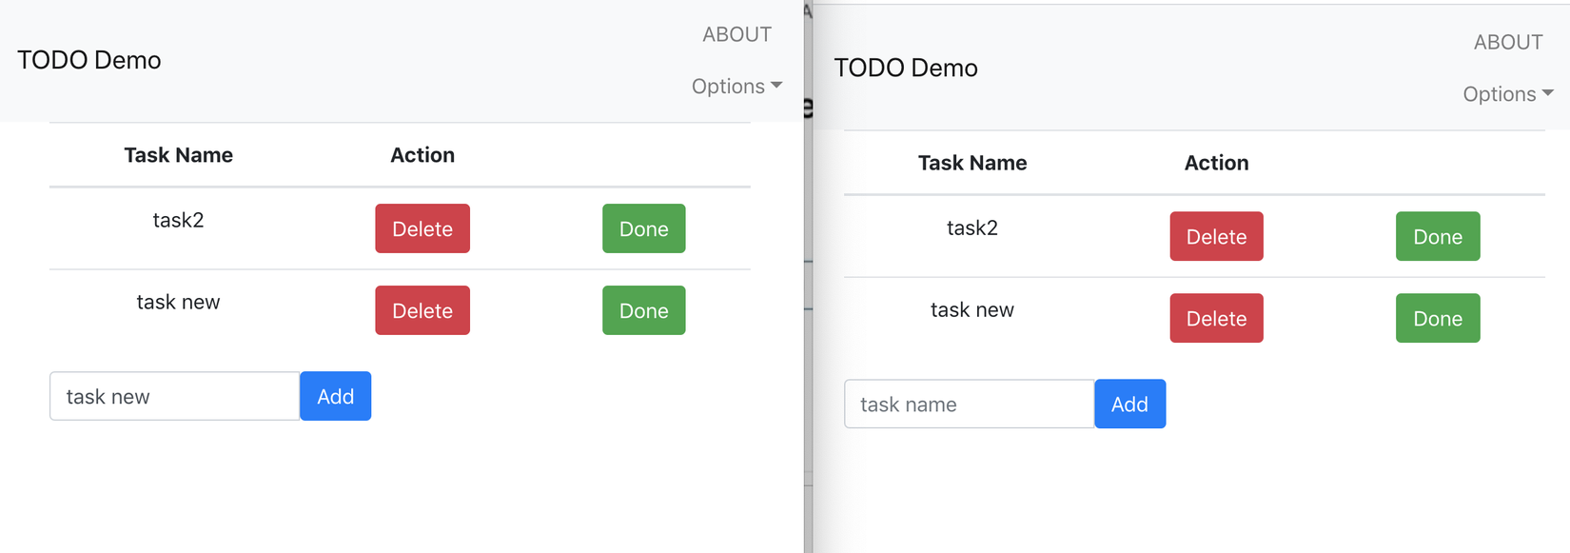Screen dimensions: 1570x553
Task: Mark 'task new' Done in right window
Action: [1438, 318]
